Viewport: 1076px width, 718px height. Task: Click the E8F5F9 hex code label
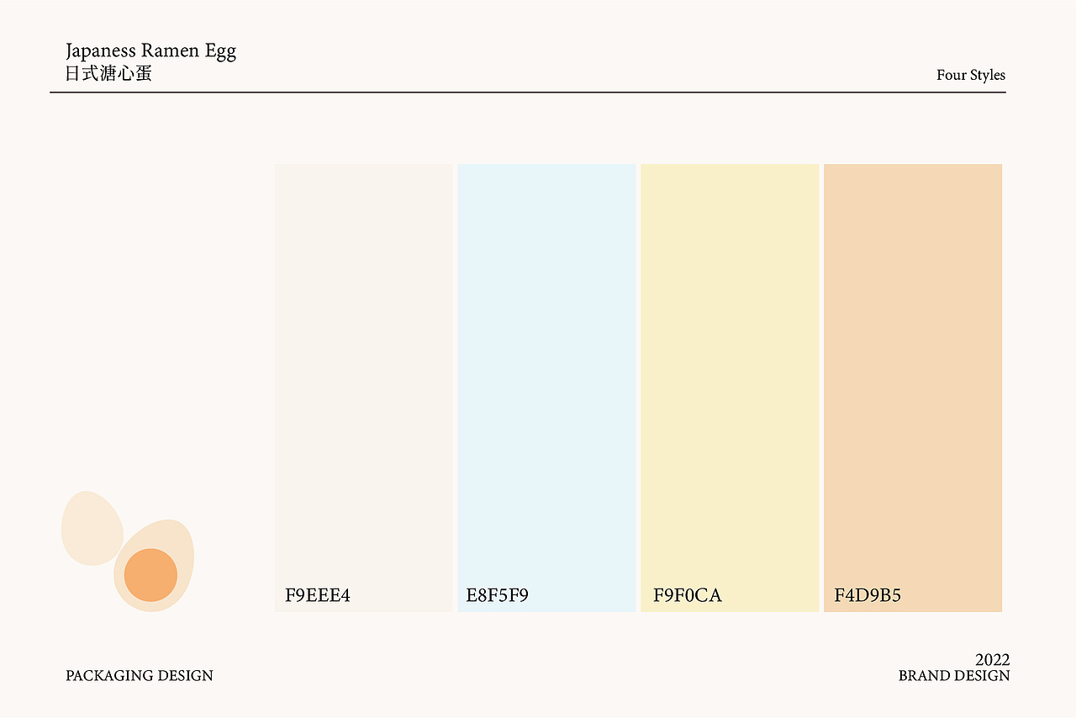coord(498,596)
